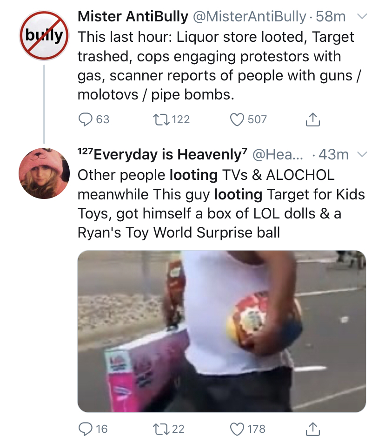The height and width of the screenshot is (443, 385).
Task: Open the pink hat profile avatar
Action: click(44, 173)
